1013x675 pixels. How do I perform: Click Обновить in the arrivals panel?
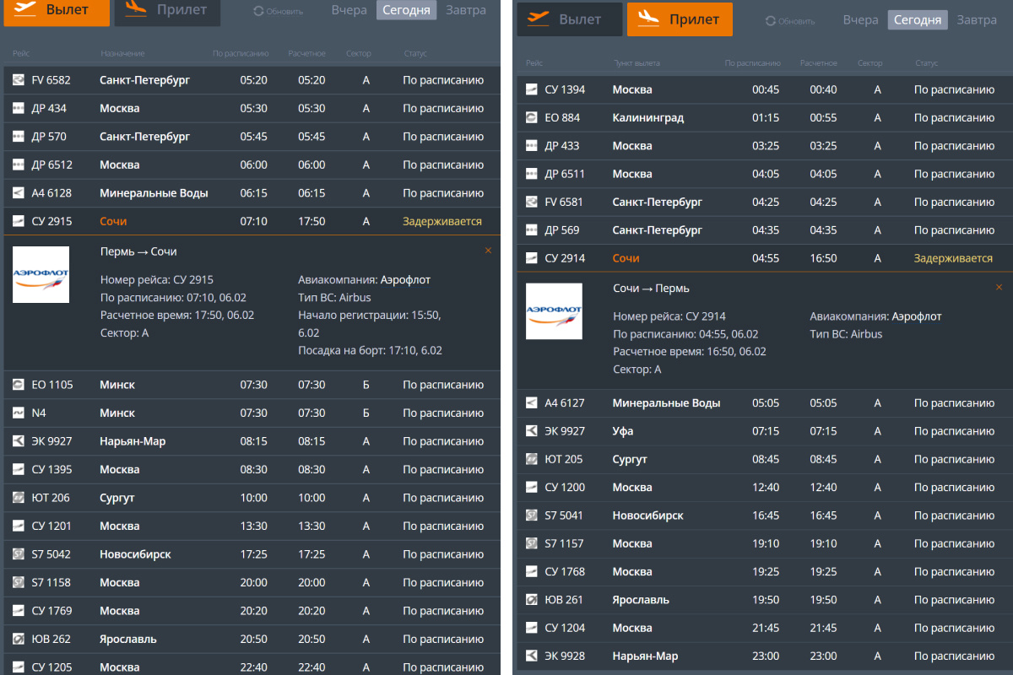pyautogui.click(x=790, y=21)
